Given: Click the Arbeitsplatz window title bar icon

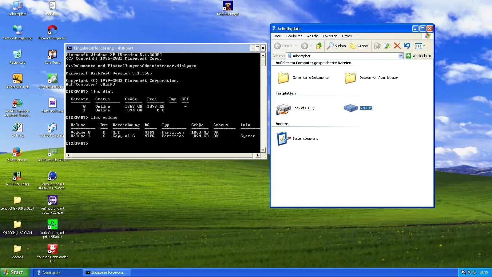Looking at the screenshot, I should coord(274,28).
